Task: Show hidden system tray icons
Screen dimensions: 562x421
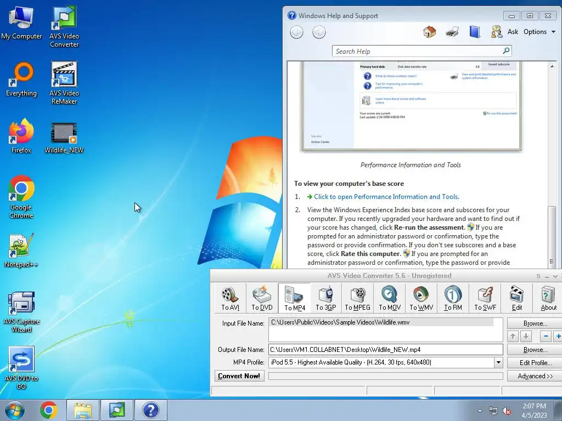Action: click(480, 411)
